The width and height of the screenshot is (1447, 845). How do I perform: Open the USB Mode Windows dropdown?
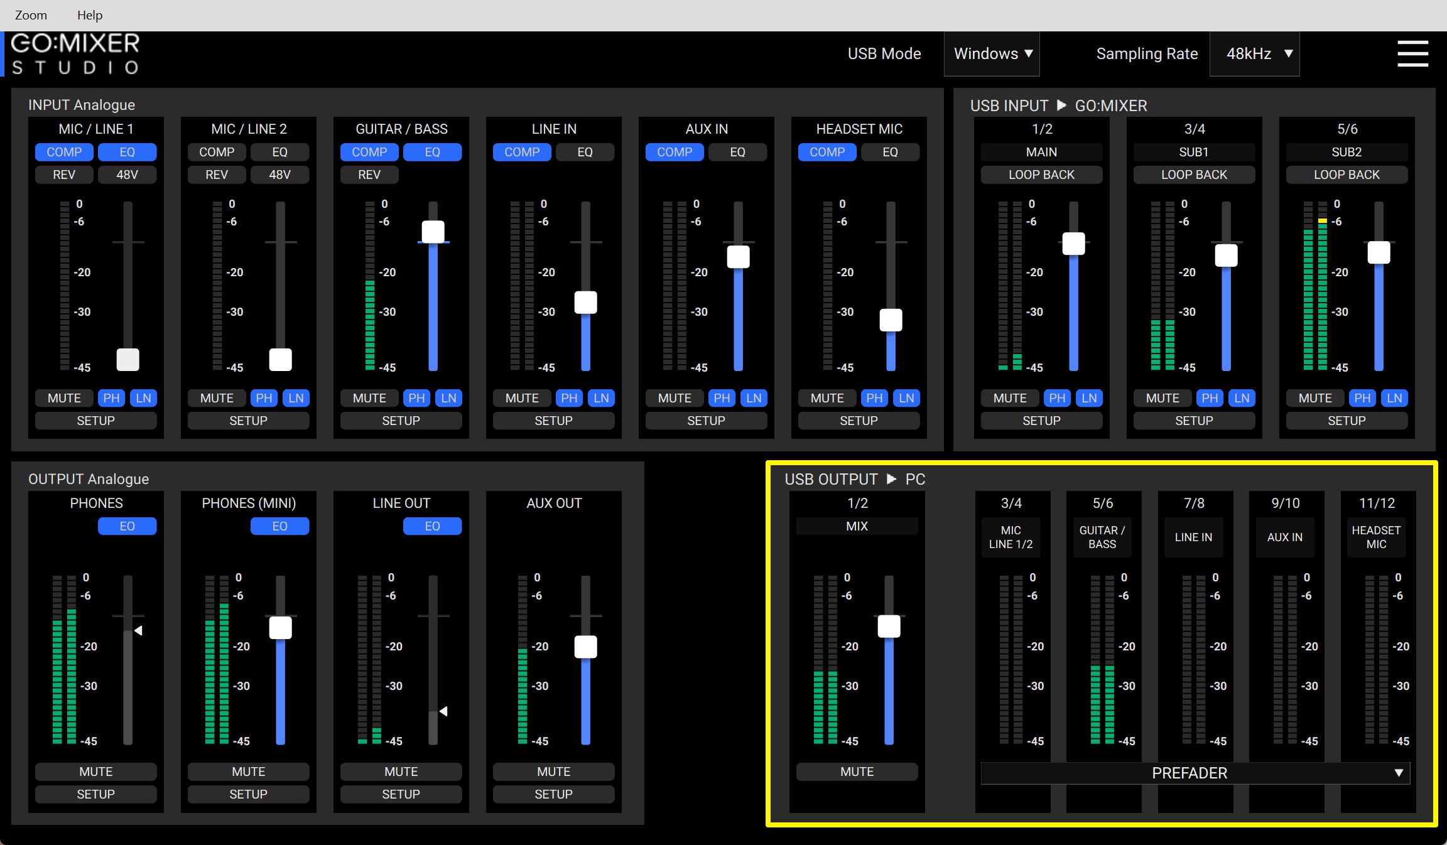(x=992, y=54)
